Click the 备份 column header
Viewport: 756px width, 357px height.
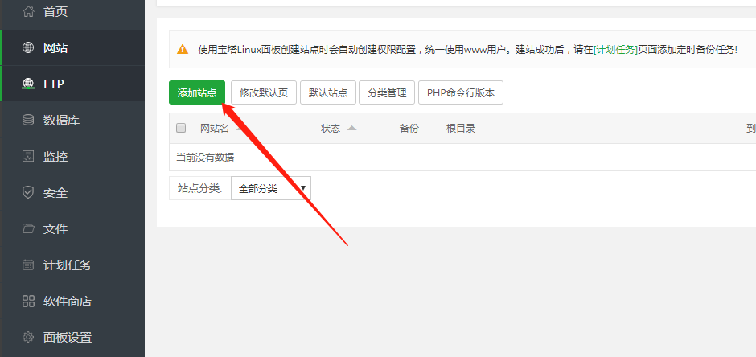pos(409,128)
